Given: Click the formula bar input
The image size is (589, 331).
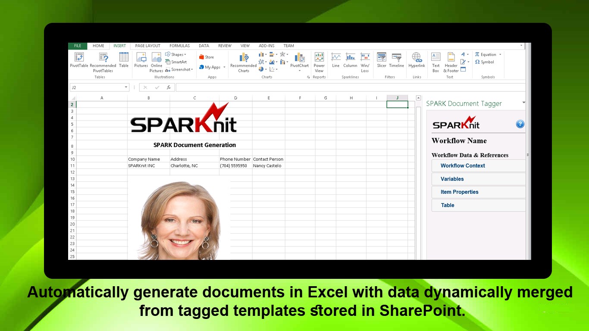Looking at the screenshot, I should point(351,87).
